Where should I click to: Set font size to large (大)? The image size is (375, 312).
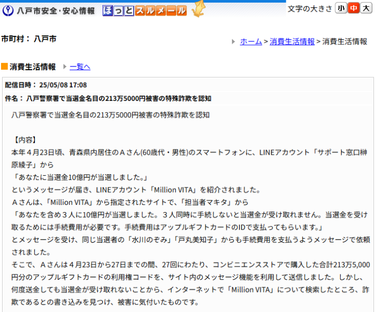(x=366, y=8)
